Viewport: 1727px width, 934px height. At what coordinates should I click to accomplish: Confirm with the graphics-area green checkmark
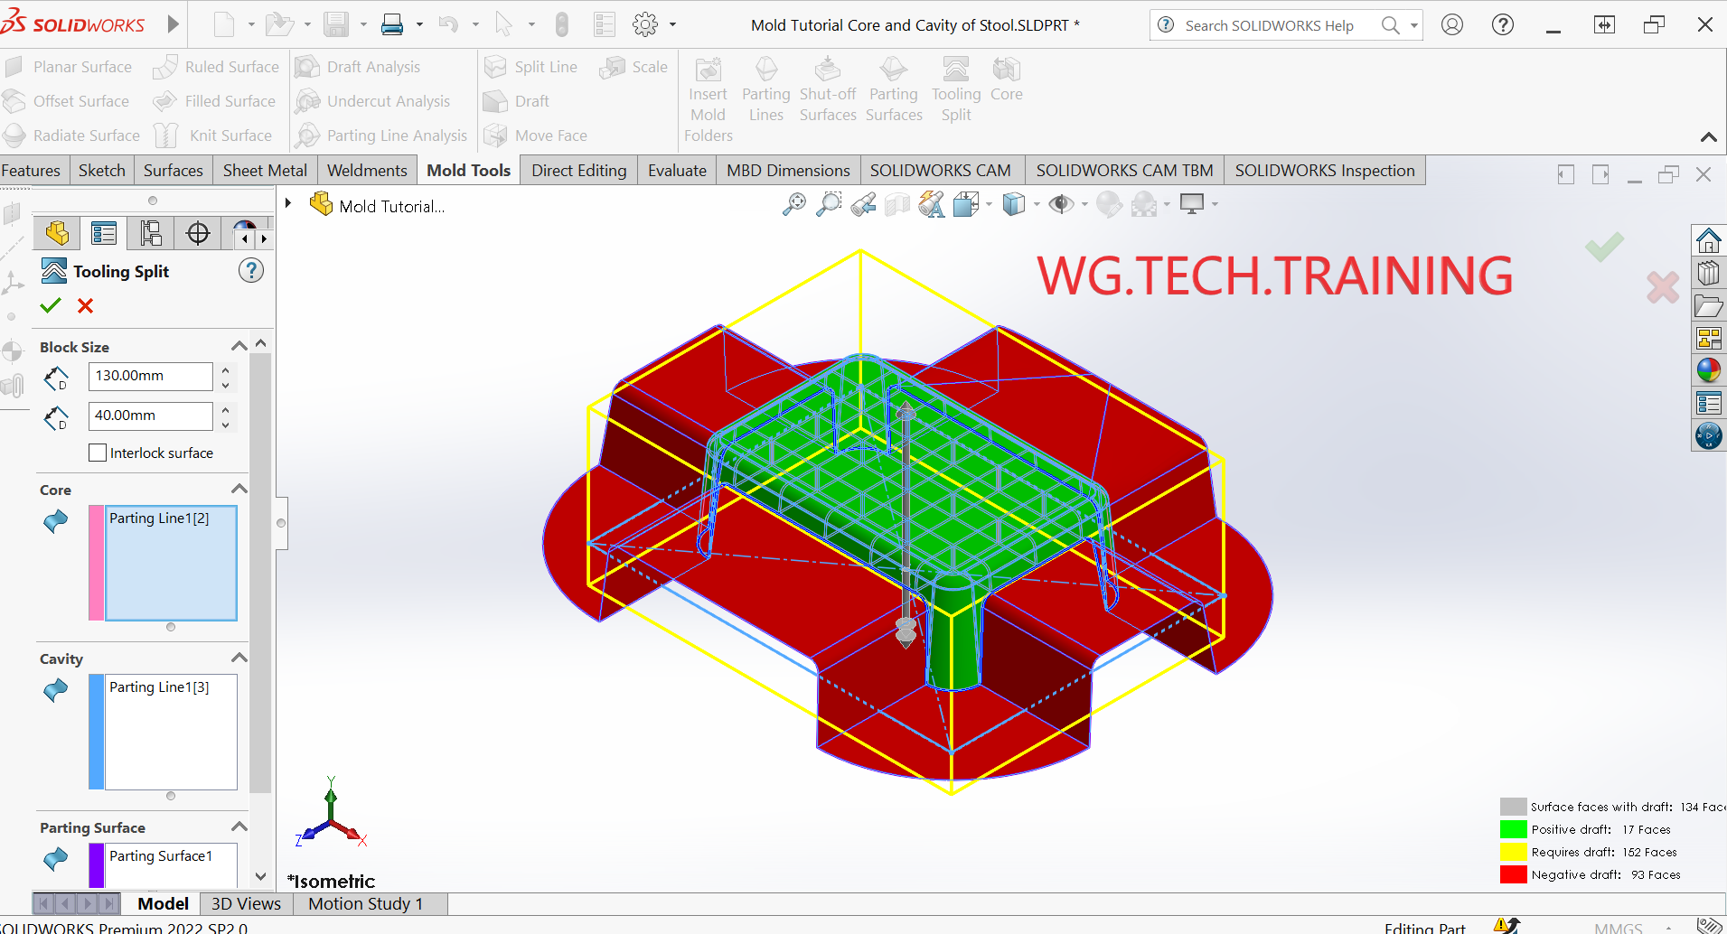tap(1604, 247)
